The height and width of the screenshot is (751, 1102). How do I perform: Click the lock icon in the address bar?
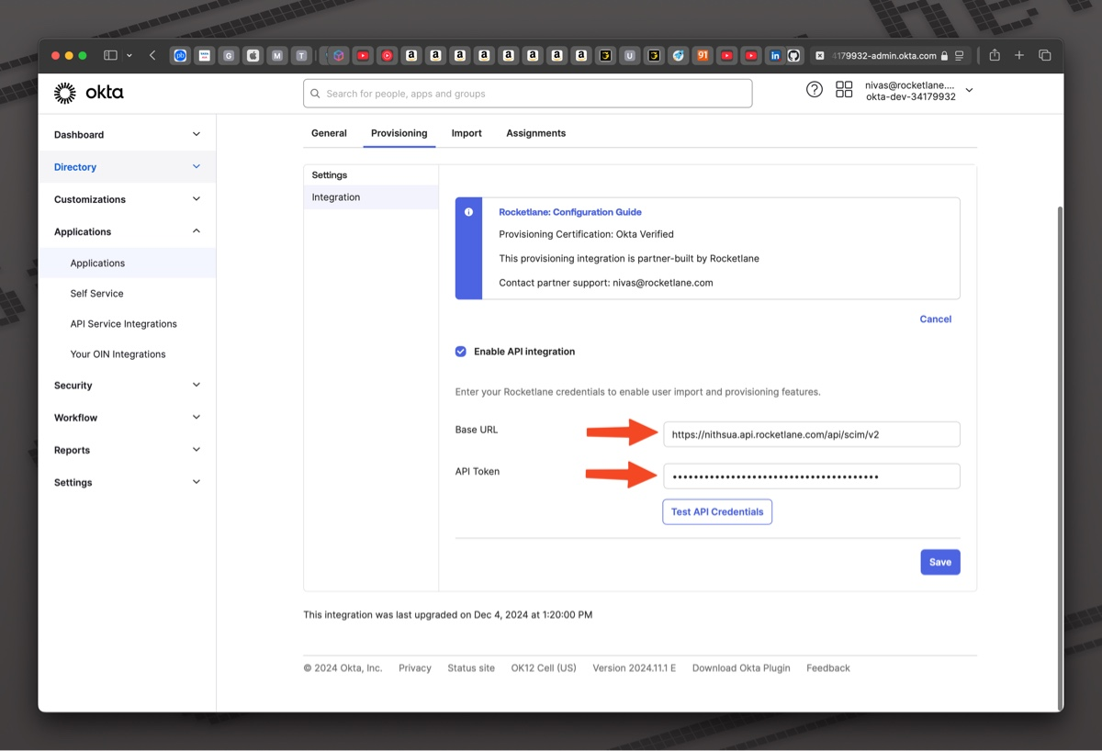point(944,55)
